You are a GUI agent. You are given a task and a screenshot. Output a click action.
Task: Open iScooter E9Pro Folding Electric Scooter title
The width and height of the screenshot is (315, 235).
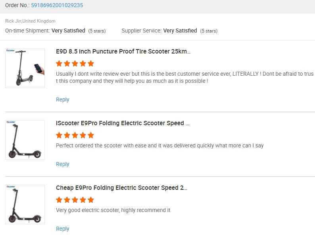click(x=123, y=123)
